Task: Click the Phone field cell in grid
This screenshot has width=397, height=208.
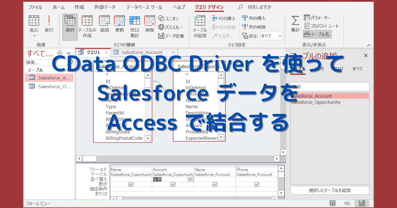Action: click(x=257, y=169)
